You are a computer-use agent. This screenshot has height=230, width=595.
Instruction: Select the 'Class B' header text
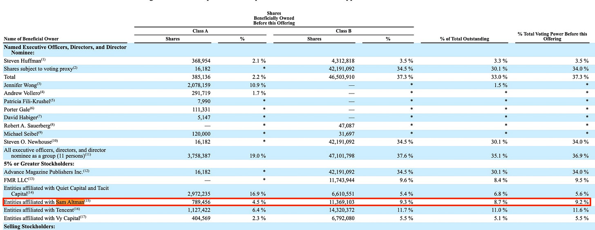[x=343, y=31]
